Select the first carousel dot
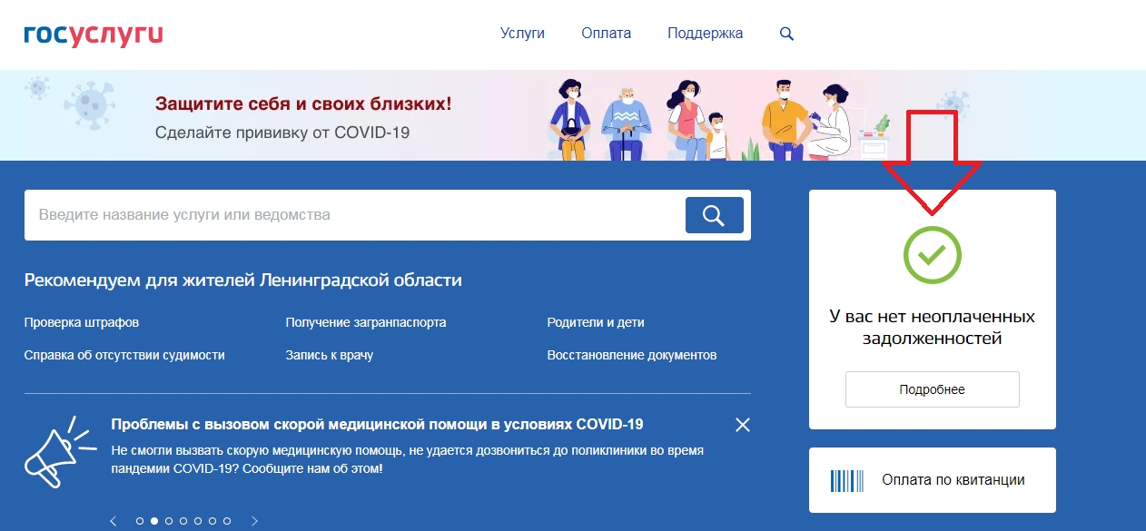The width and height of the screenshot is (1146, 531). pos(140,521)
